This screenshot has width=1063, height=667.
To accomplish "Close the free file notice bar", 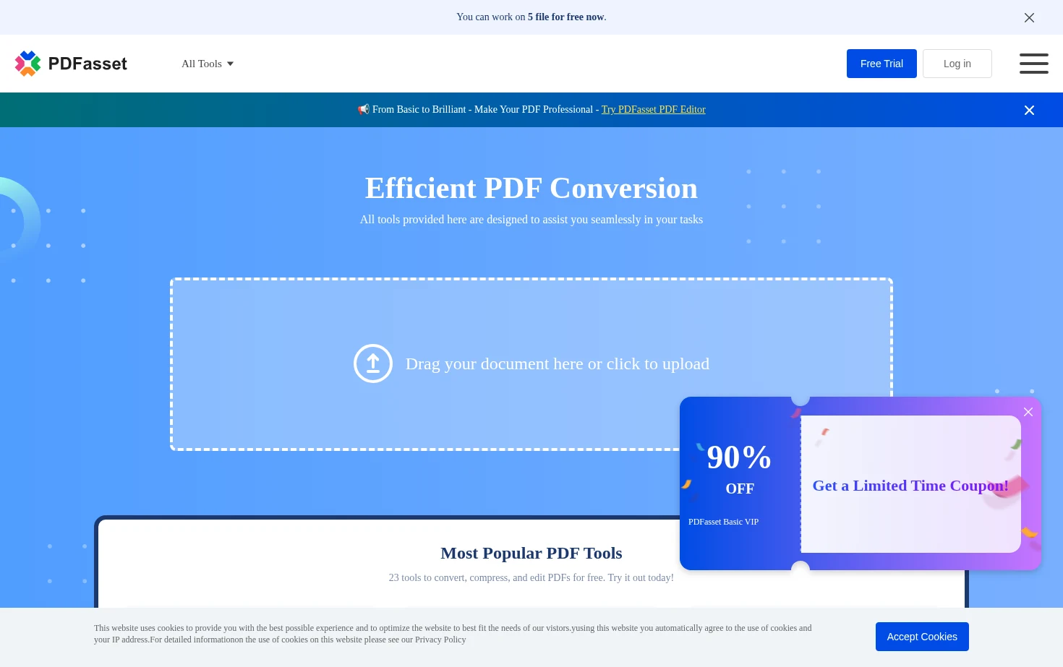I will [1029, 17].
